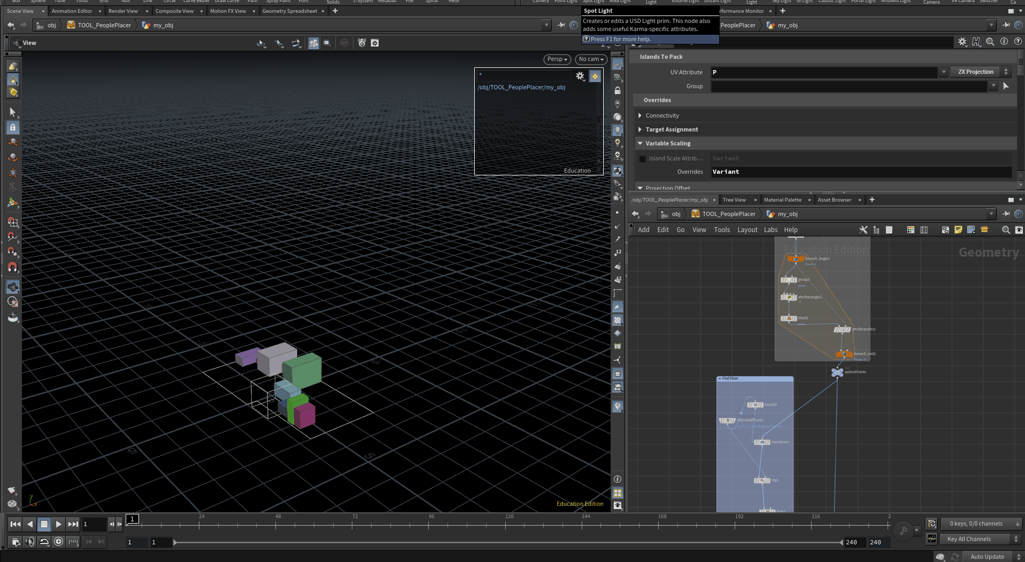Open the Tools menu in the network editor
Image resolution: width=1025 pixels, height=562 pixels.
pyautogui.click(x=721, y=229)
